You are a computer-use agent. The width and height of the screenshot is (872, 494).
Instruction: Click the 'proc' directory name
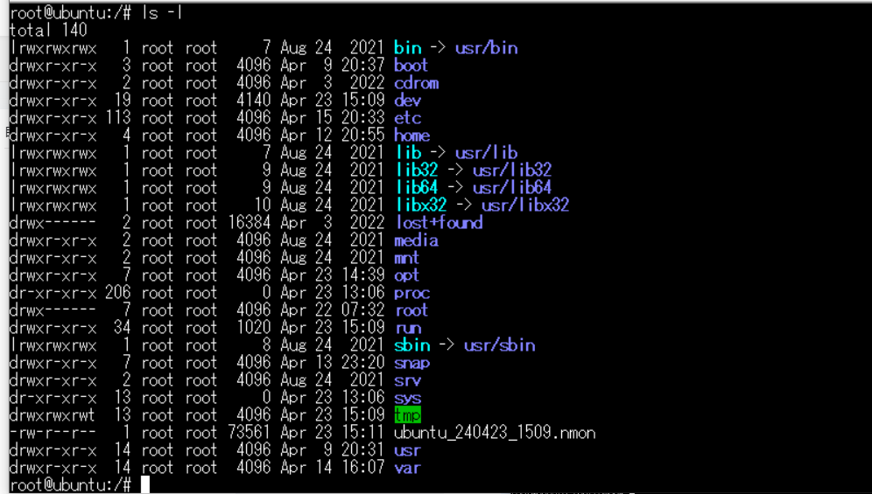pyautogui.click(x=412, y=293)
